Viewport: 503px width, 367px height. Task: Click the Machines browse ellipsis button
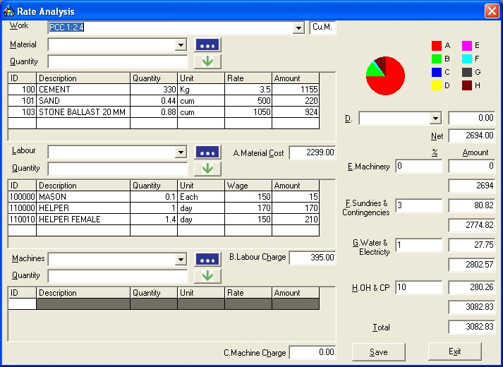pyautogui.click(x=207, y=260)
